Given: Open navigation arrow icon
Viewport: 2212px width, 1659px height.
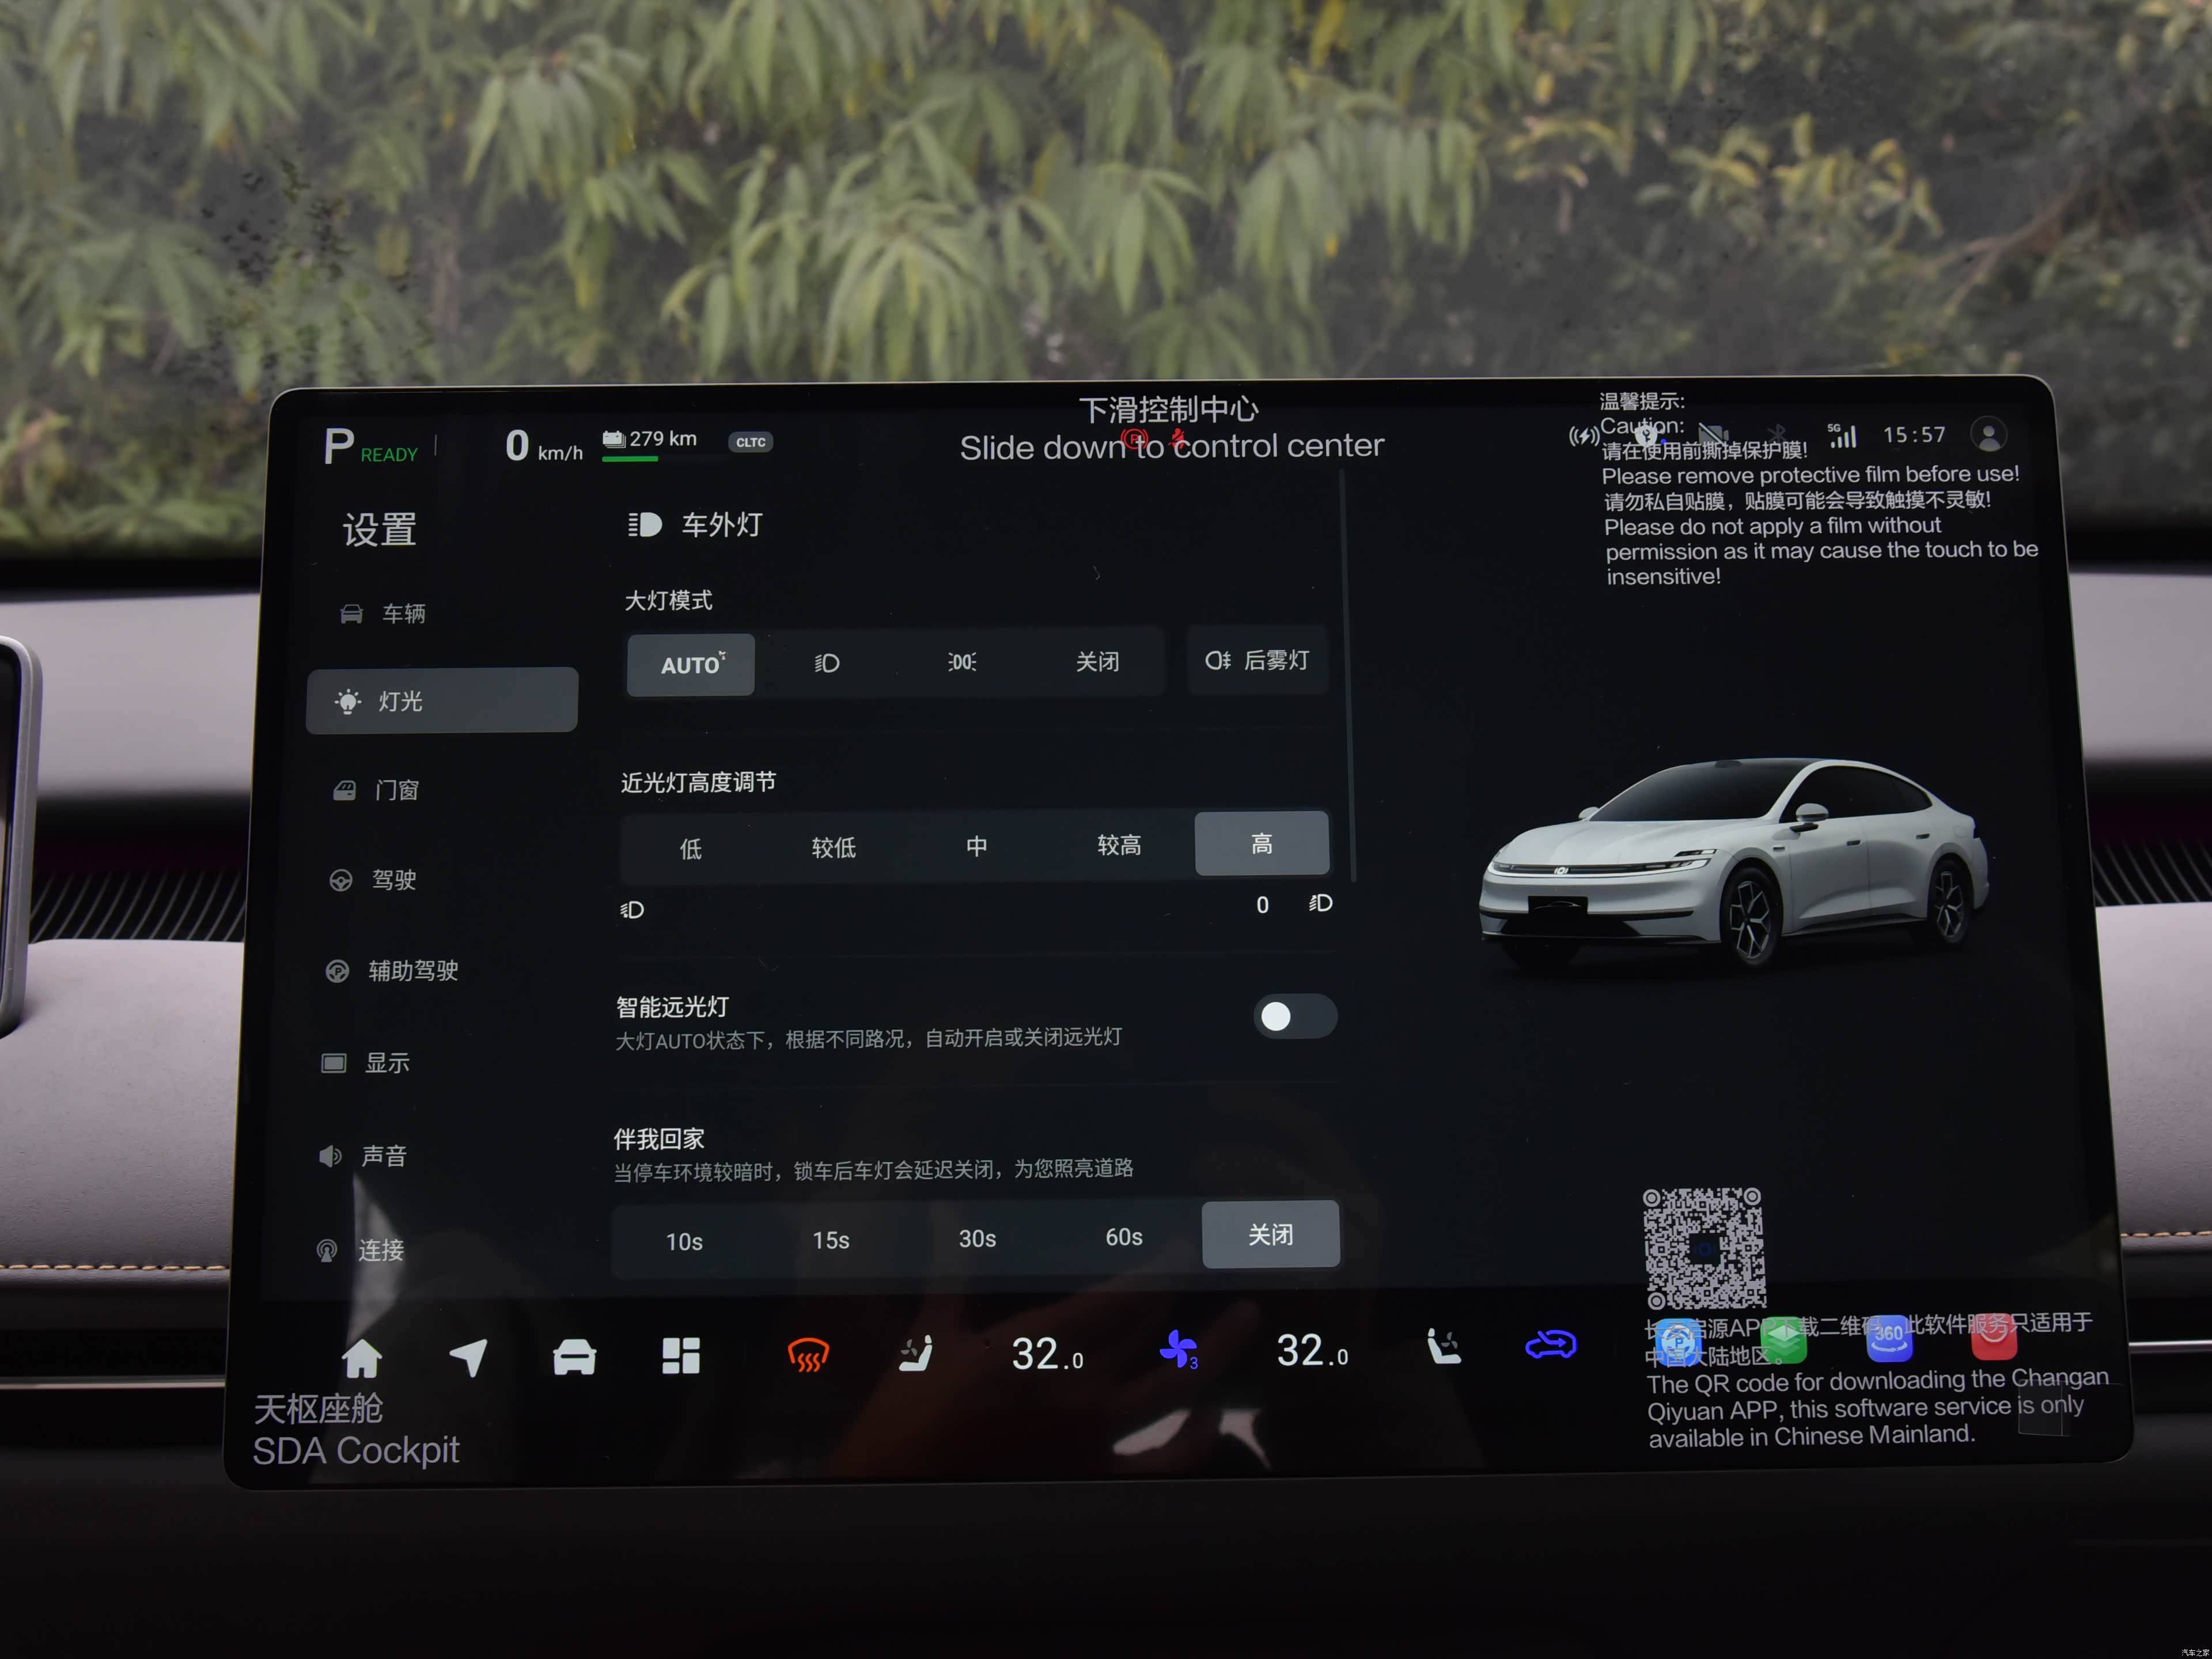Looking at the screenshot, I should (468, 1357).
